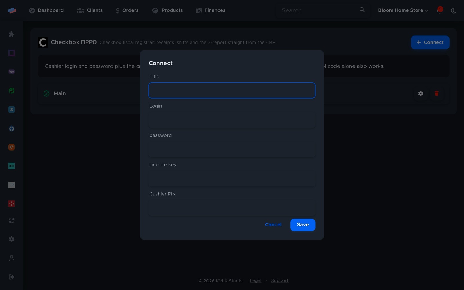The height and width of the screenshot is (290, 464).
Task: Click the Checkbox ПРРО page title
Action: click(x=74, y=42)
